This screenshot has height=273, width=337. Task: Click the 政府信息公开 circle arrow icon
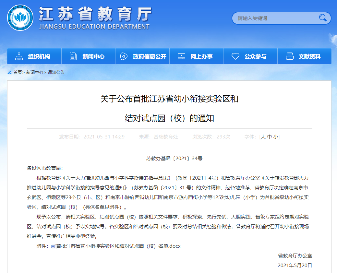124,56
